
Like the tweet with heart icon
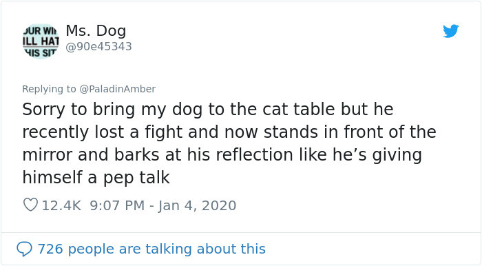click(30, 205)
